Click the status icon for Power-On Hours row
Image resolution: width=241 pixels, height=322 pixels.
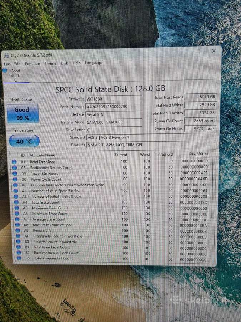[x=15, y=174]
